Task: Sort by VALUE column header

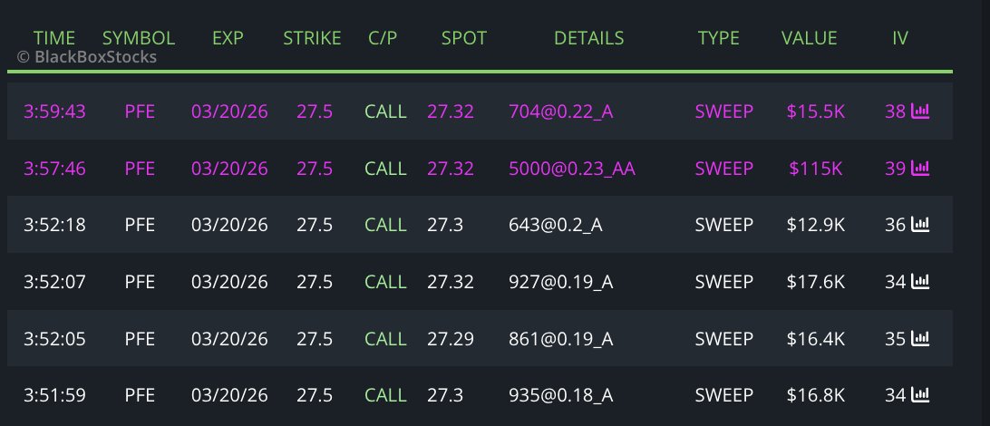Action: 809,38
